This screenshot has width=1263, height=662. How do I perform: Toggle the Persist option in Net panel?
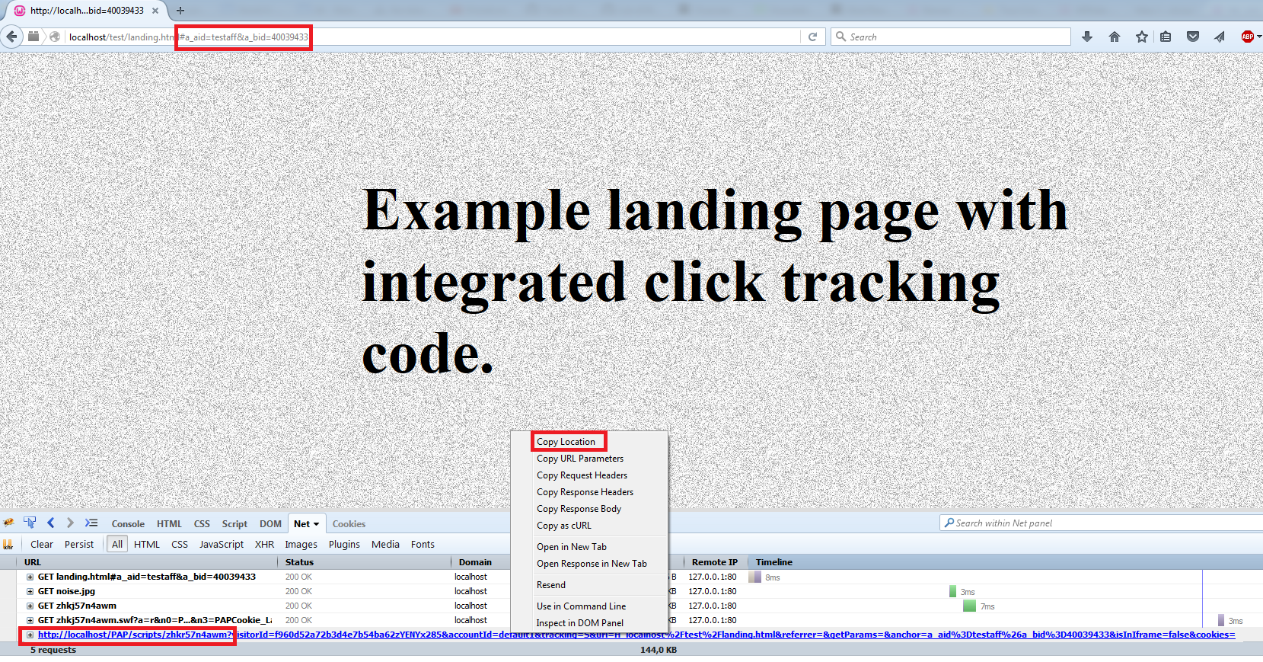click(79, 544)
